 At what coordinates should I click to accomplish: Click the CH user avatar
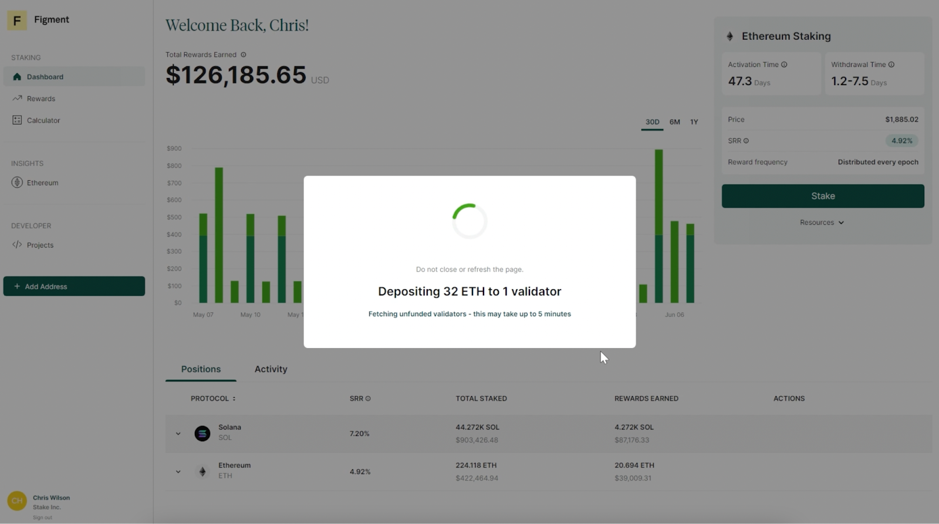(17, 501)
